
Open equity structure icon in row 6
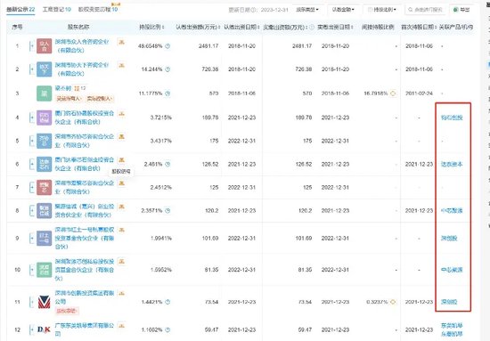pyautogui.click(x=121, y=160)
